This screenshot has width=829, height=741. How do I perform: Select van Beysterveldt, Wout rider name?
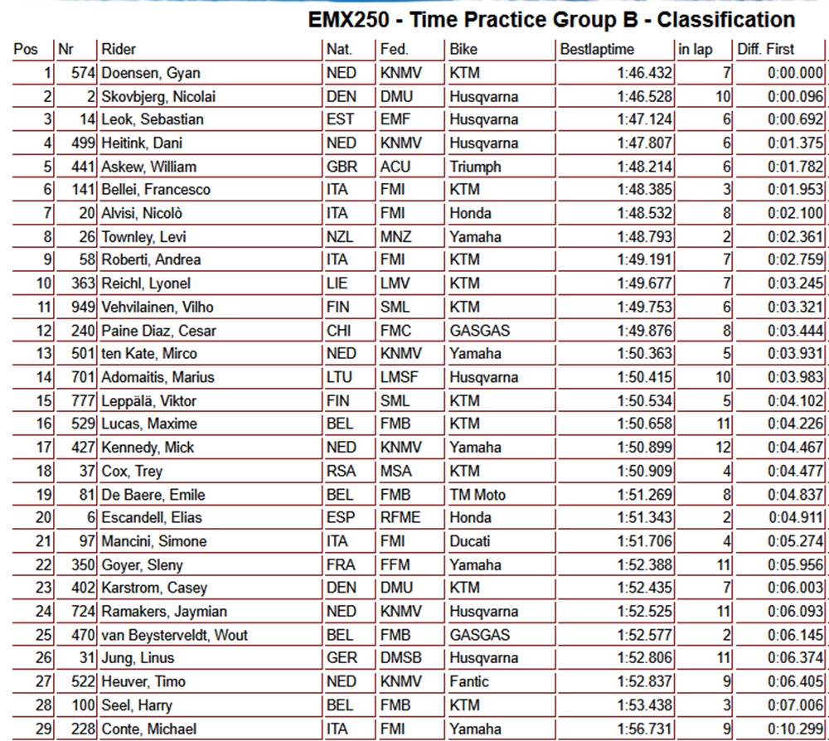pyautogui.click(x=174, y=635)
